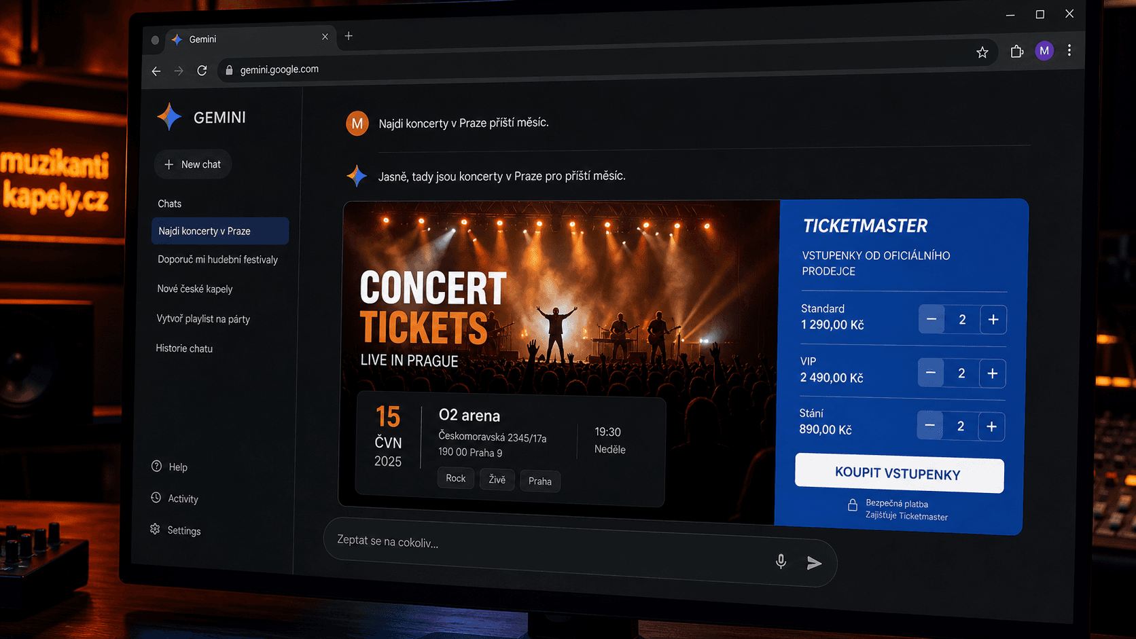
Task: Click the Stání price '890,00 Kč'
Action: (826, 430)
